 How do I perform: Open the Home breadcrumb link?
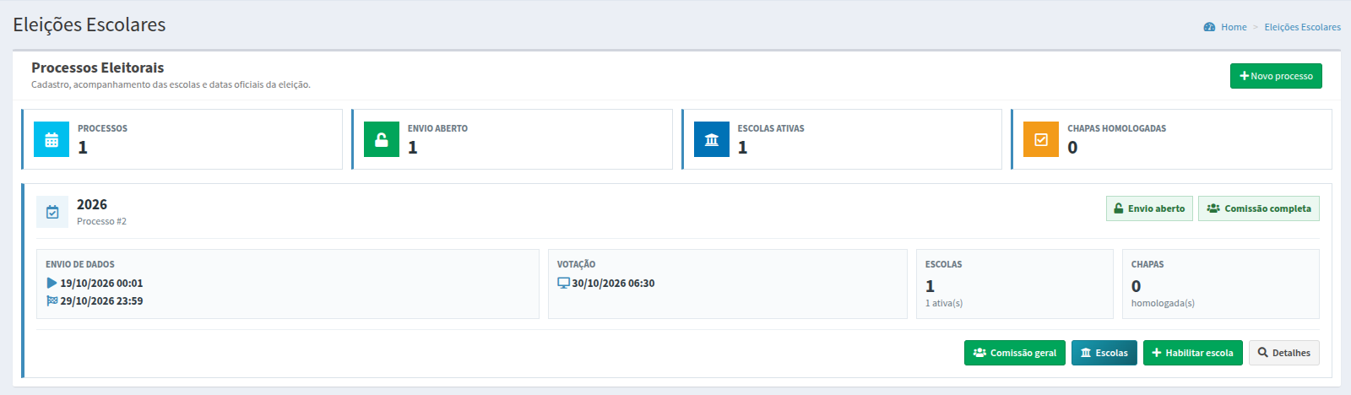point(1234,27)
